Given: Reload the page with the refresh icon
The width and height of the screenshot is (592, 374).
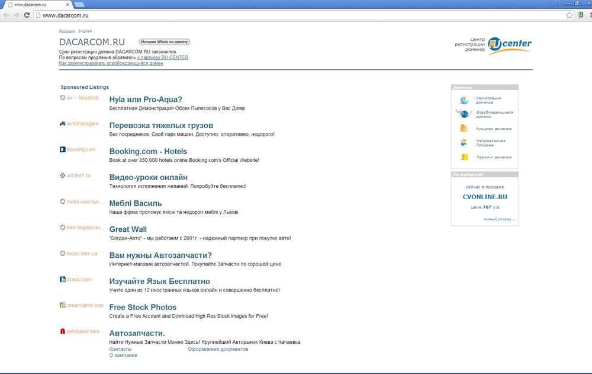Looking at the screenshot, I should point(27,15).
